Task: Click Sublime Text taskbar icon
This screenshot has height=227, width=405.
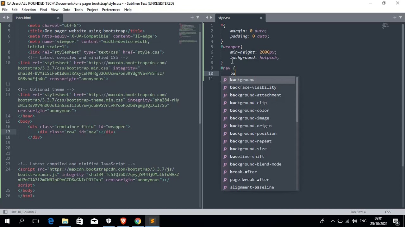Action: pos(152,221)
